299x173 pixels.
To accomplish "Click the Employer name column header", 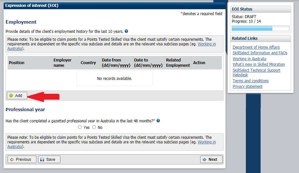I will [62, 63].
